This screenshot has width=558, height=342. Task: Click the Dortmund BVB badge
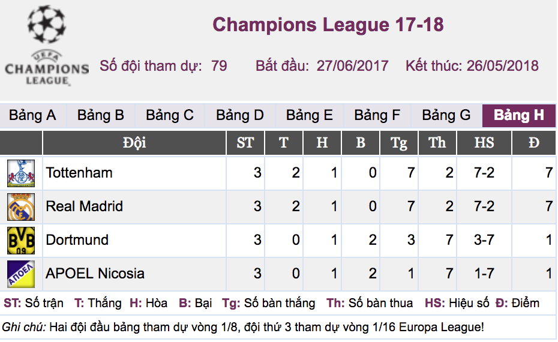21,240
